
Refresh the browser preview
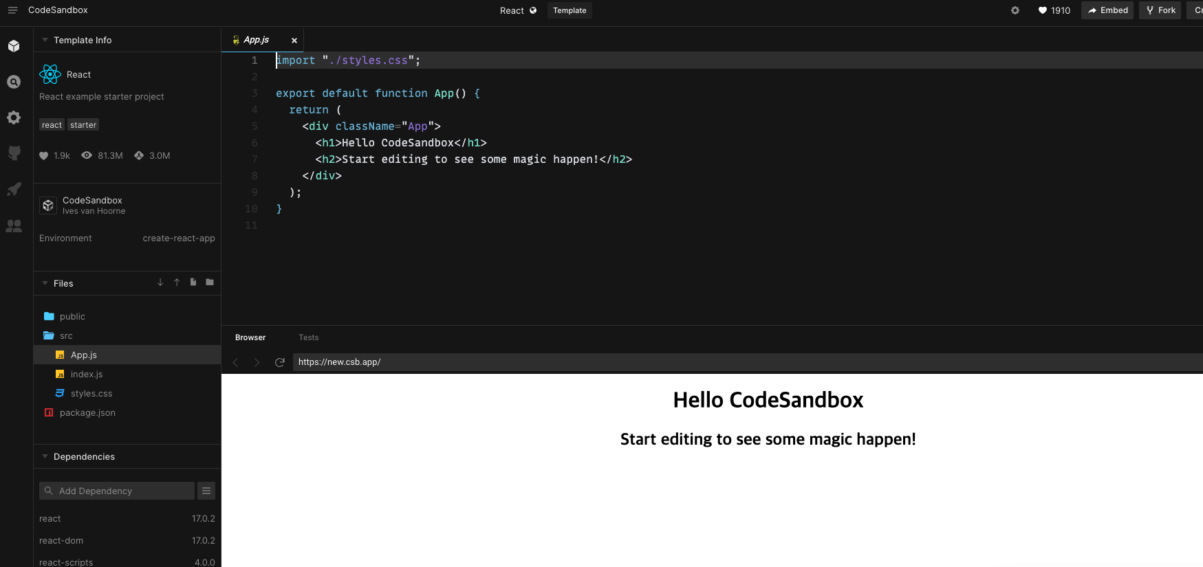point(280,362)
